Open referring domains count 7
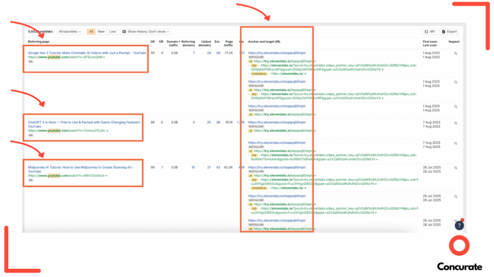 tap(194, 53)
